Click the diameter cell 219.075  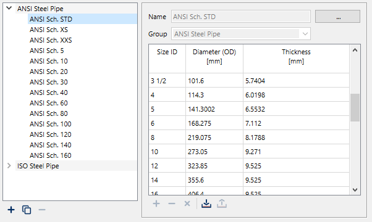[214, 138]
